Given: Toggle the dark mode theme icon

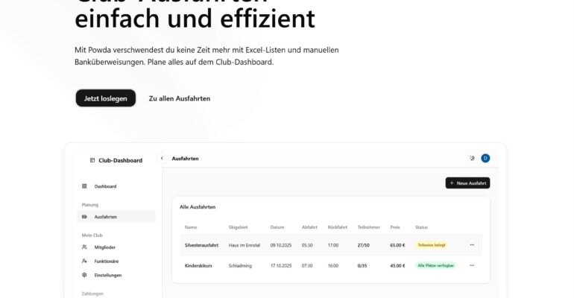Looking at the screenshot, I should pyautogui.click(x=471, y=158).
